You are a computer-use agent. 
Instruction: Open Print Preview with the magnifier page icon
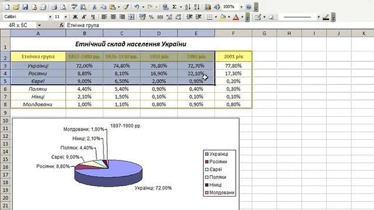coord(63,7)
